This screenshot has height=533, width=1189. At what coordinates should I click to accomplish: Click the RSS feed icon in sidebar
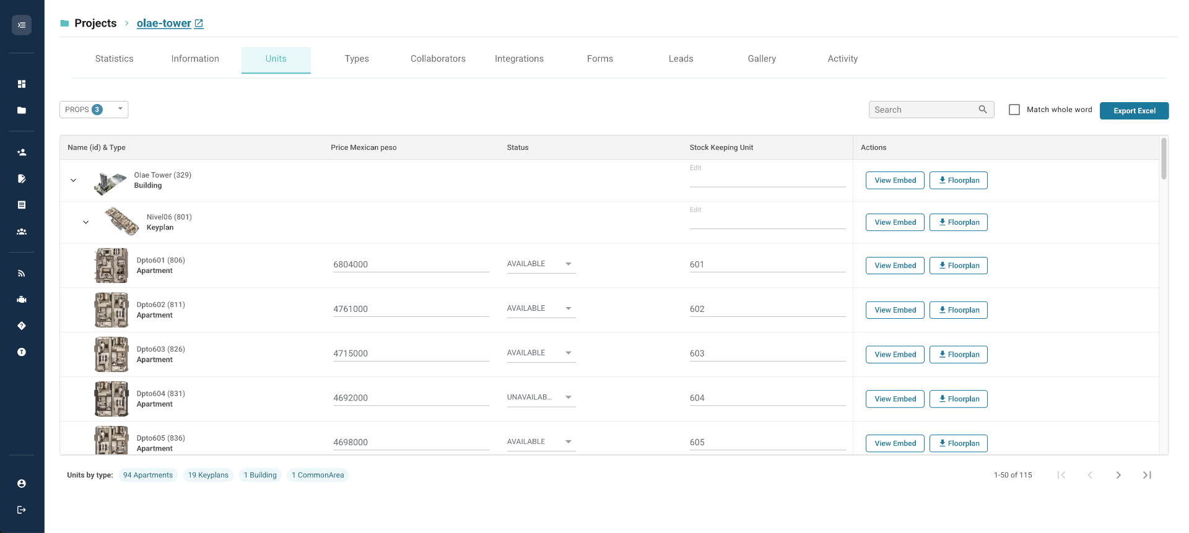[22, 273]
